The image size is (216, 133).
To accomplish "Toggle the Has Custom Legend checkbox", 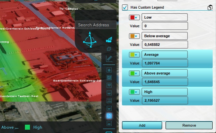I will [125, 7].
